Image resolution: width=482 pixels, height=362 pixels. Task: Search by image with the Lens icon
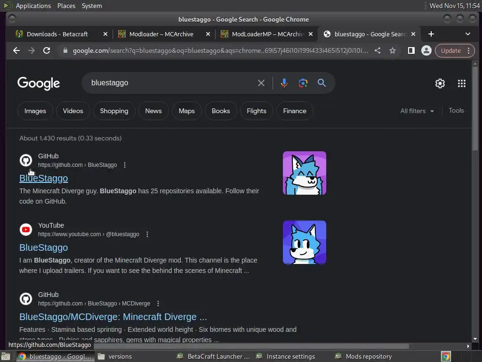pos(303,83)
